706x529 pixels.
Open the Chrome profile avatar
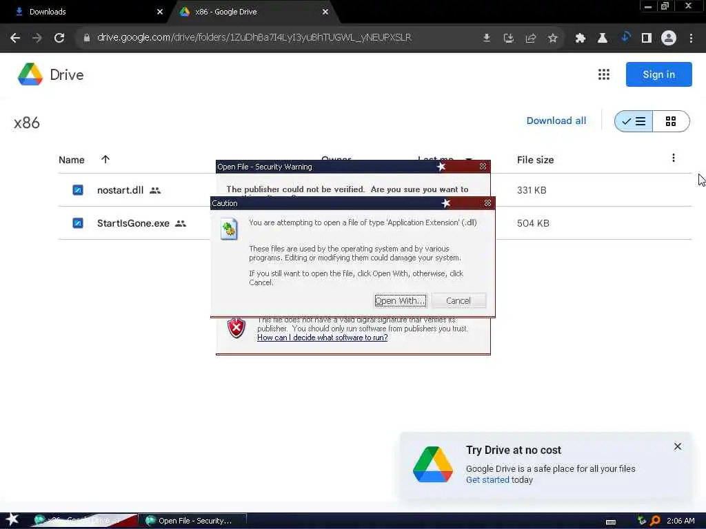(669, 38)
